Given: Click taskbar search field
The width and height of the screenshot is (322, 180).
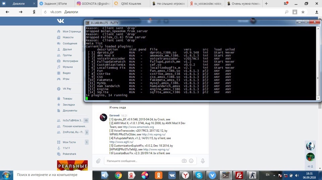Looking at the screenshot, I should point(53,175).
